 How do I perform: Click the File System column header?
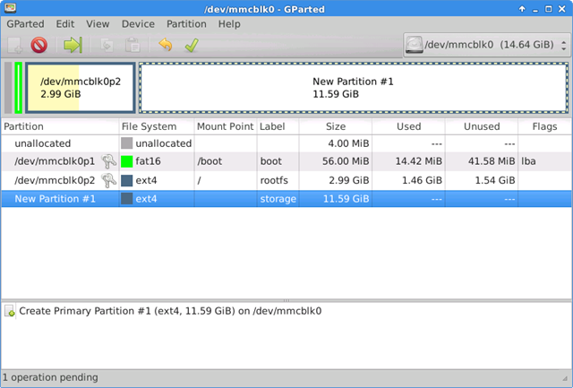click(157, 126)
